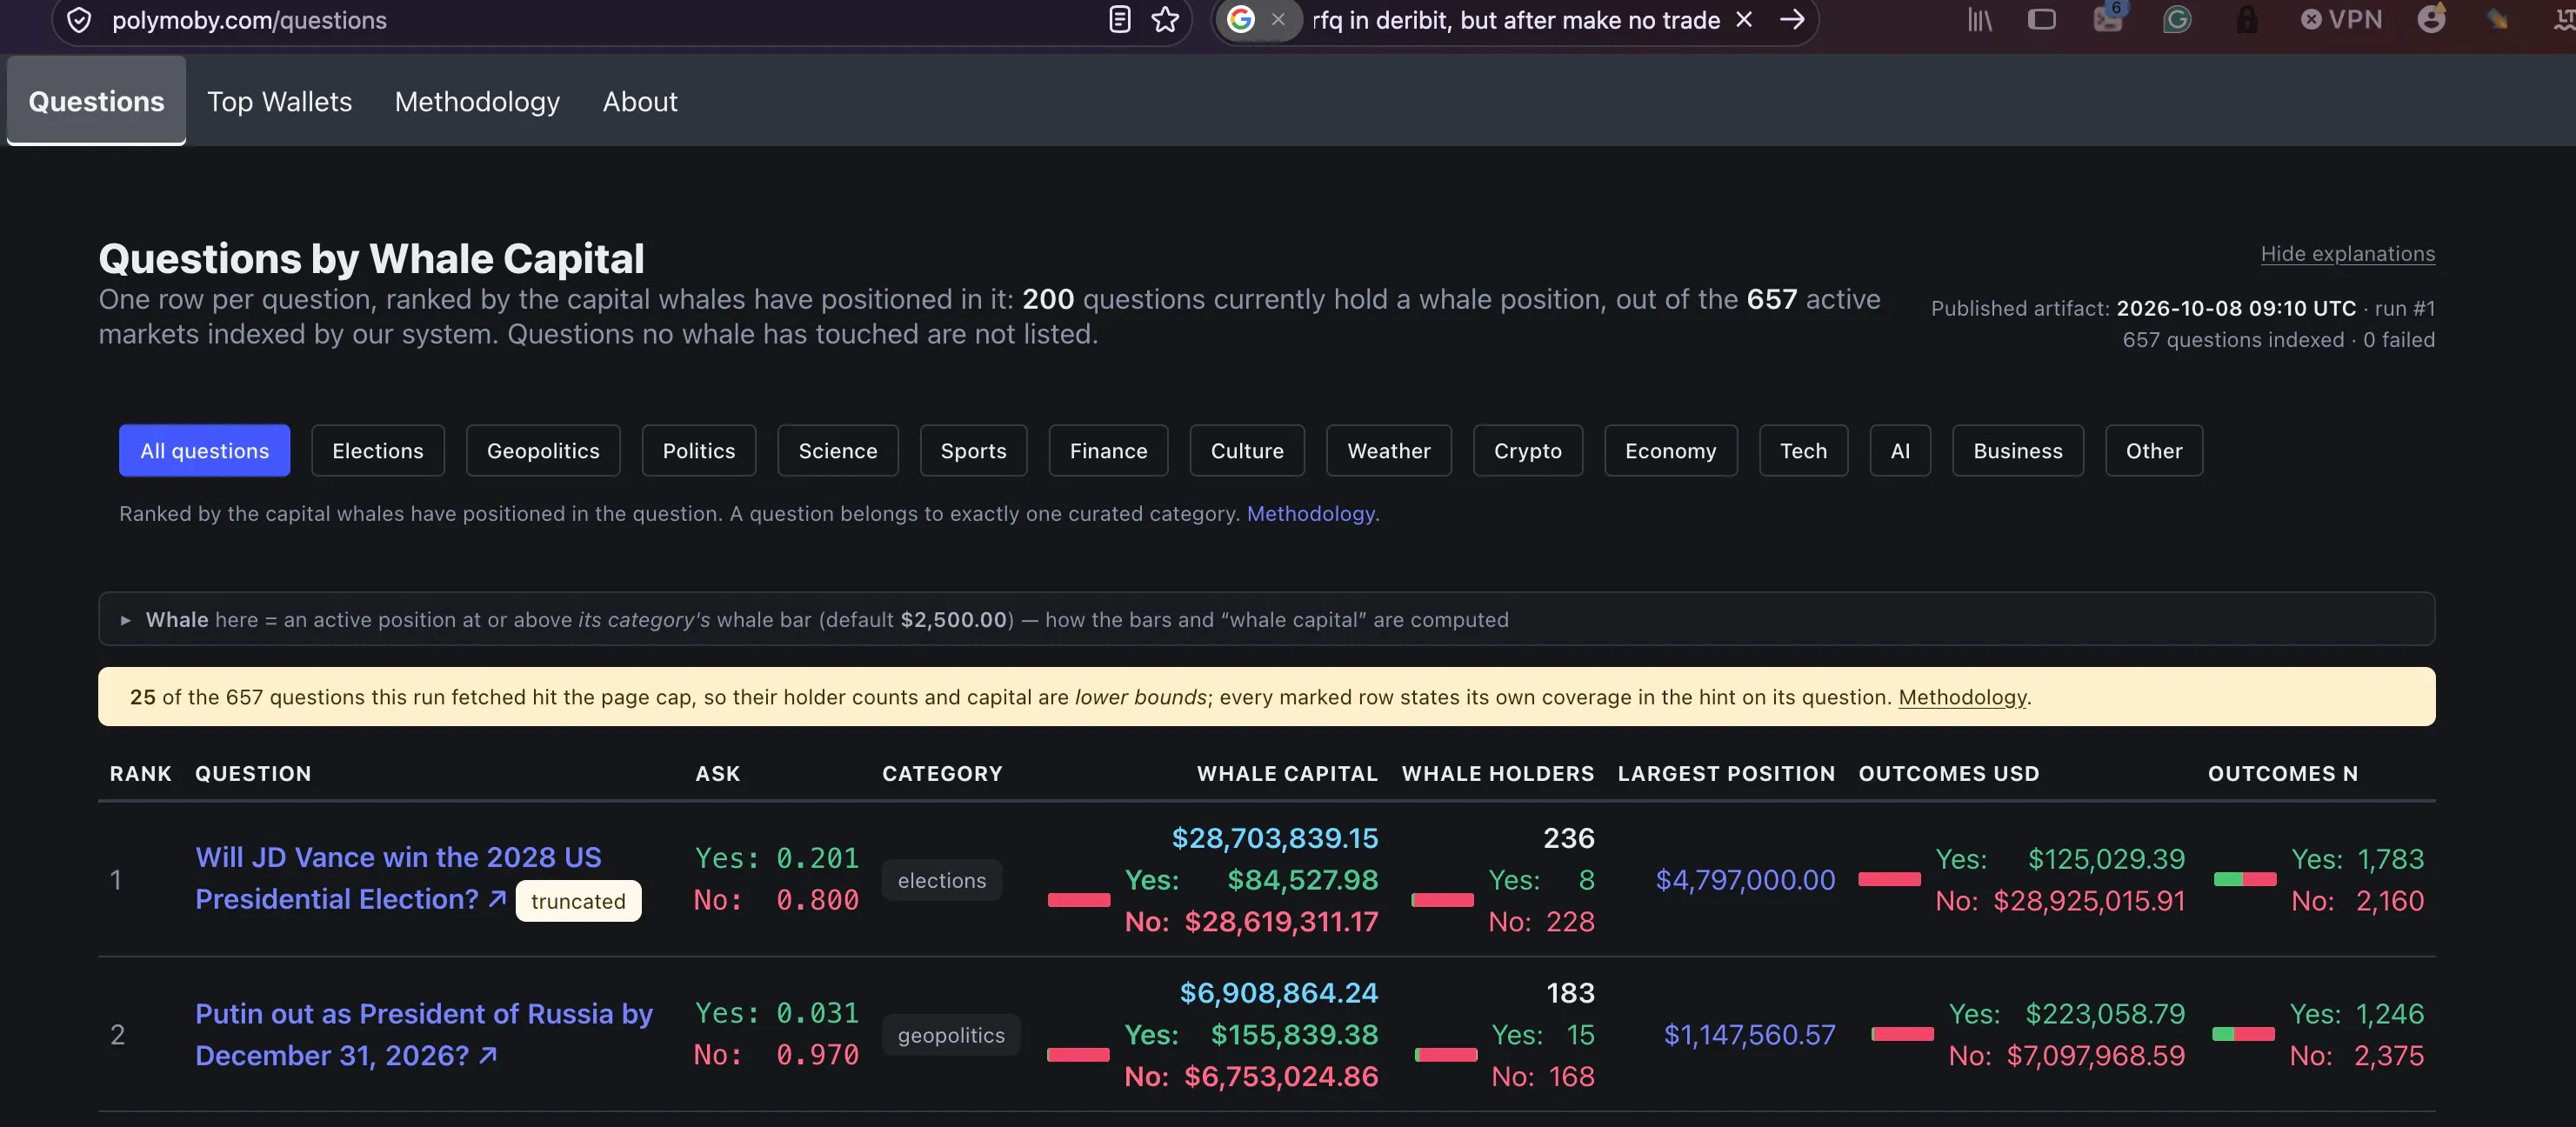Viewport: 2576px width, 1127px height.
Task: Submit search with the arrow icon
Action: [1792, 20]
